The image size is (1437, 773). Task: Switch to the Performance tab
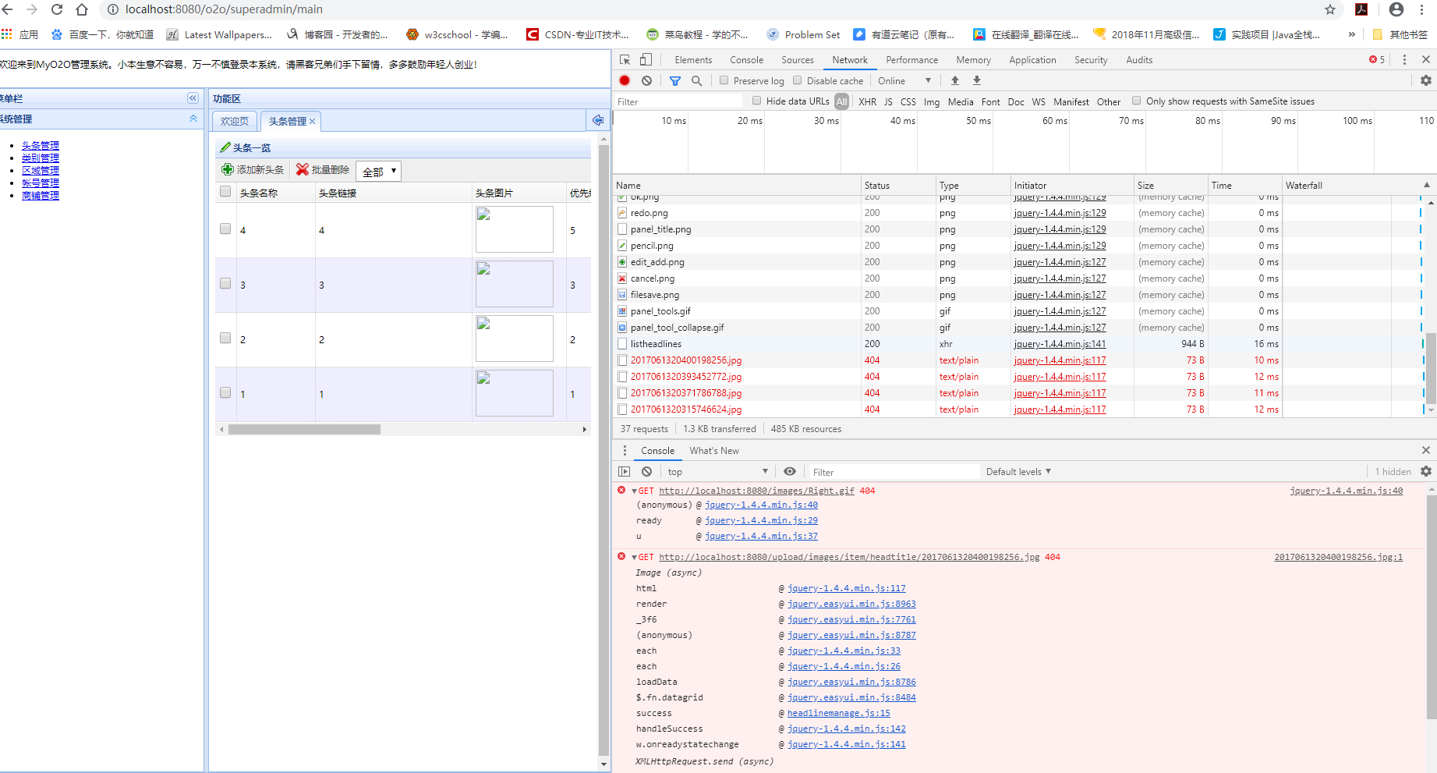click(911, 59)
